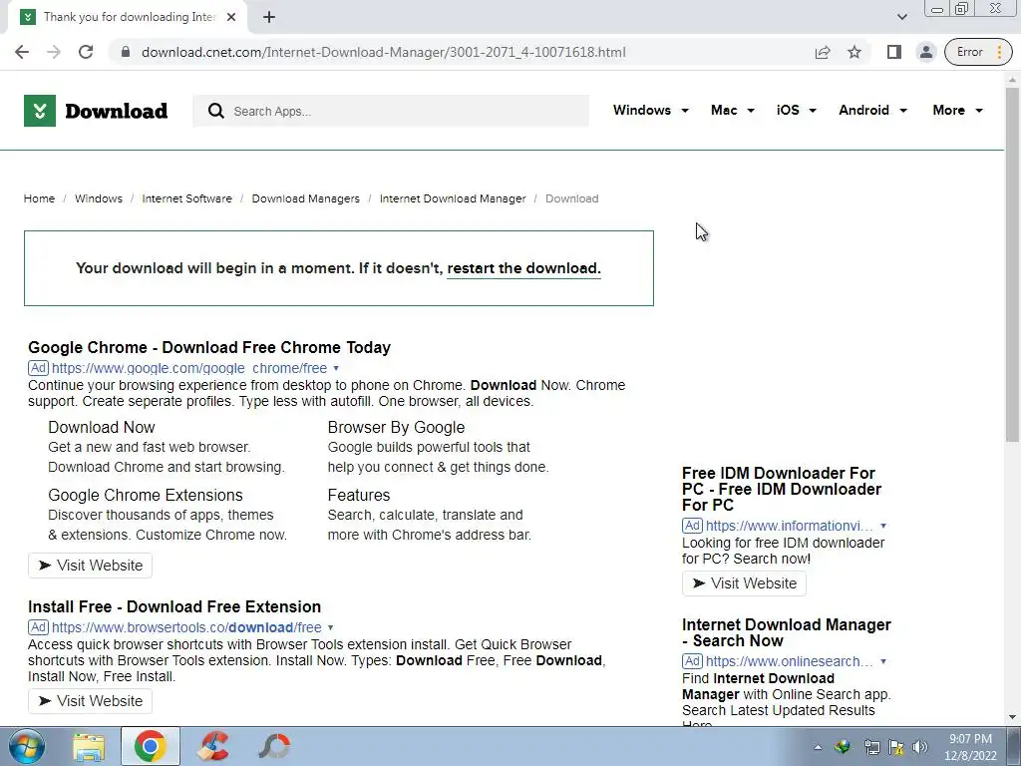
Task: Open onlinesearch... ad URL
Action: (x=790, y=661)
